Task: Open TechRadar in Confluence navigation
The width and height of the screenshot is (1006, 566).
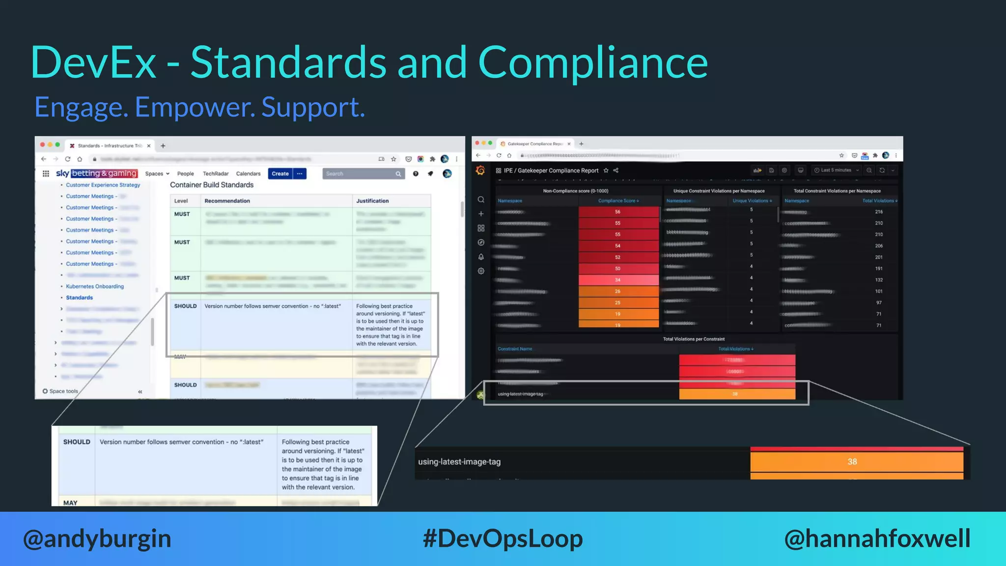Action: tap(216, 174)
